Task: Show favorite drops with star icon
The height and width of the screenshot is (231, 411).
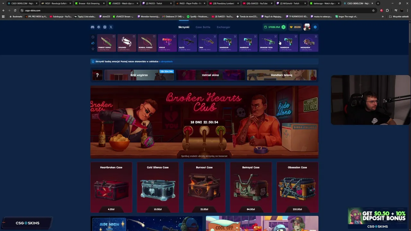Action: click(93, 49)
